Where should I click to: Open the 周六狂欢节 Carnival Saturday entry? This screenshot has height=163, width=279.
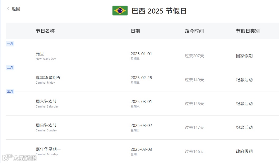tap(46, 102)
